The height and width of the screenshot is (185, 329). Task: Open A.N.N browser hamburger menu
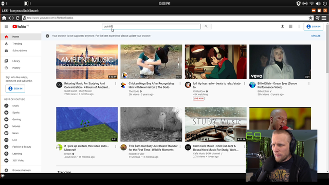pos(324,18)
